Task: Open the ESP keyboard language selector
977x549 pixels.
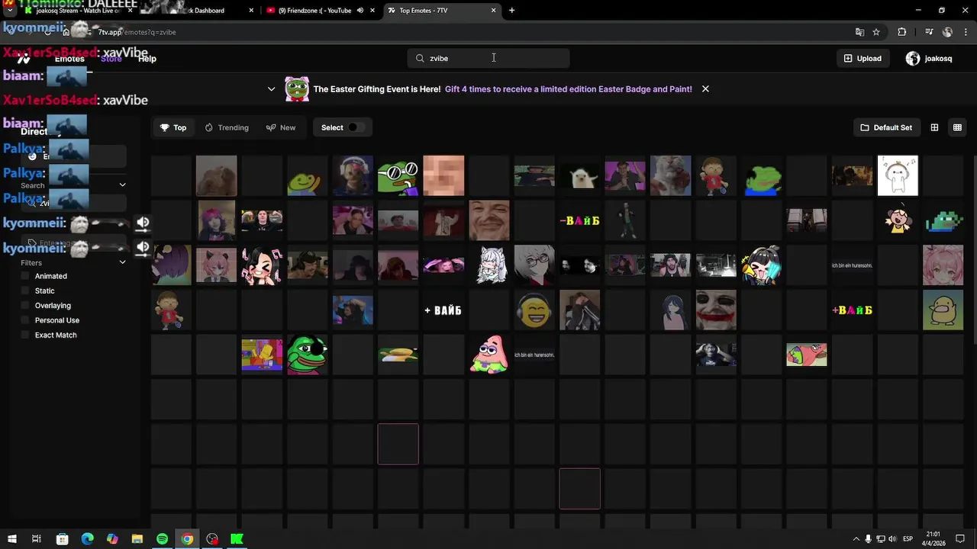Action: tap(908, 539)
